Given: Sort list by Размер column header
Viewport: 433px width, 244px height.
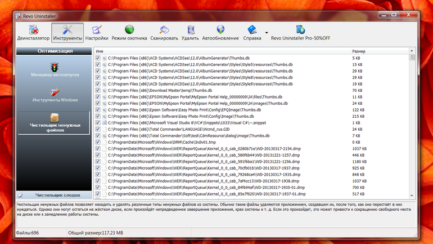Looking at the screenshot, I should pos(379,51).
